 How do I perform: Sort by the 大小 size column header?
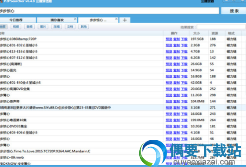click(199, 33)
